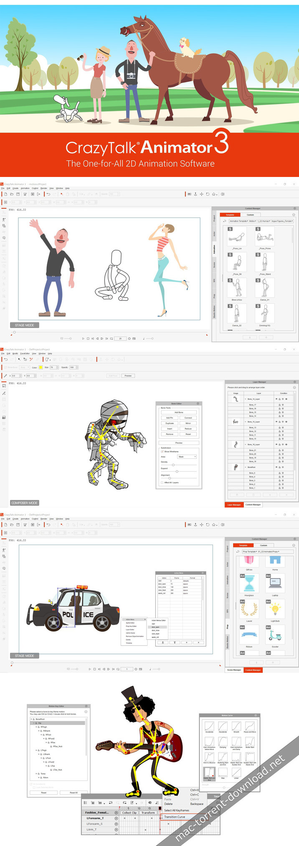
Task: Click Add Pin button in Bone Editor
Action: pos(170,418)
